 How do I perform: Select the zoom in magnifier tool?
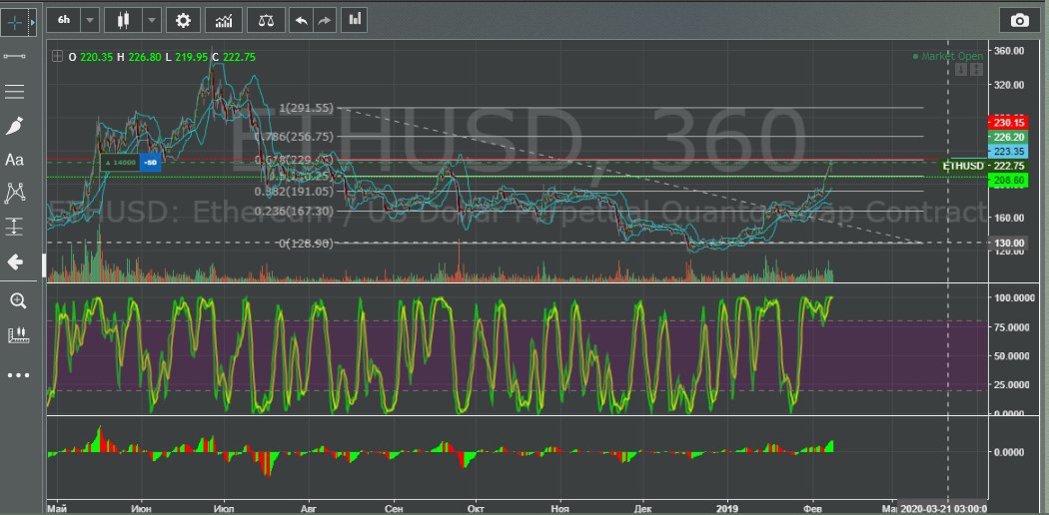(x=17, y=300)
